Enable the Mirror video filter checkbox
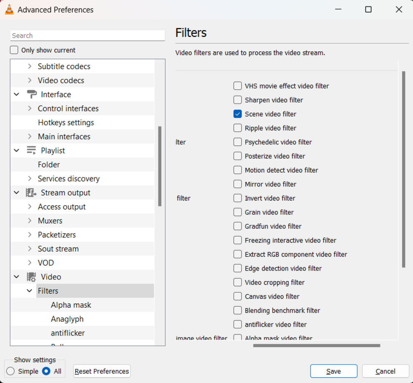 pyautogui.click(x=237, y=184)
